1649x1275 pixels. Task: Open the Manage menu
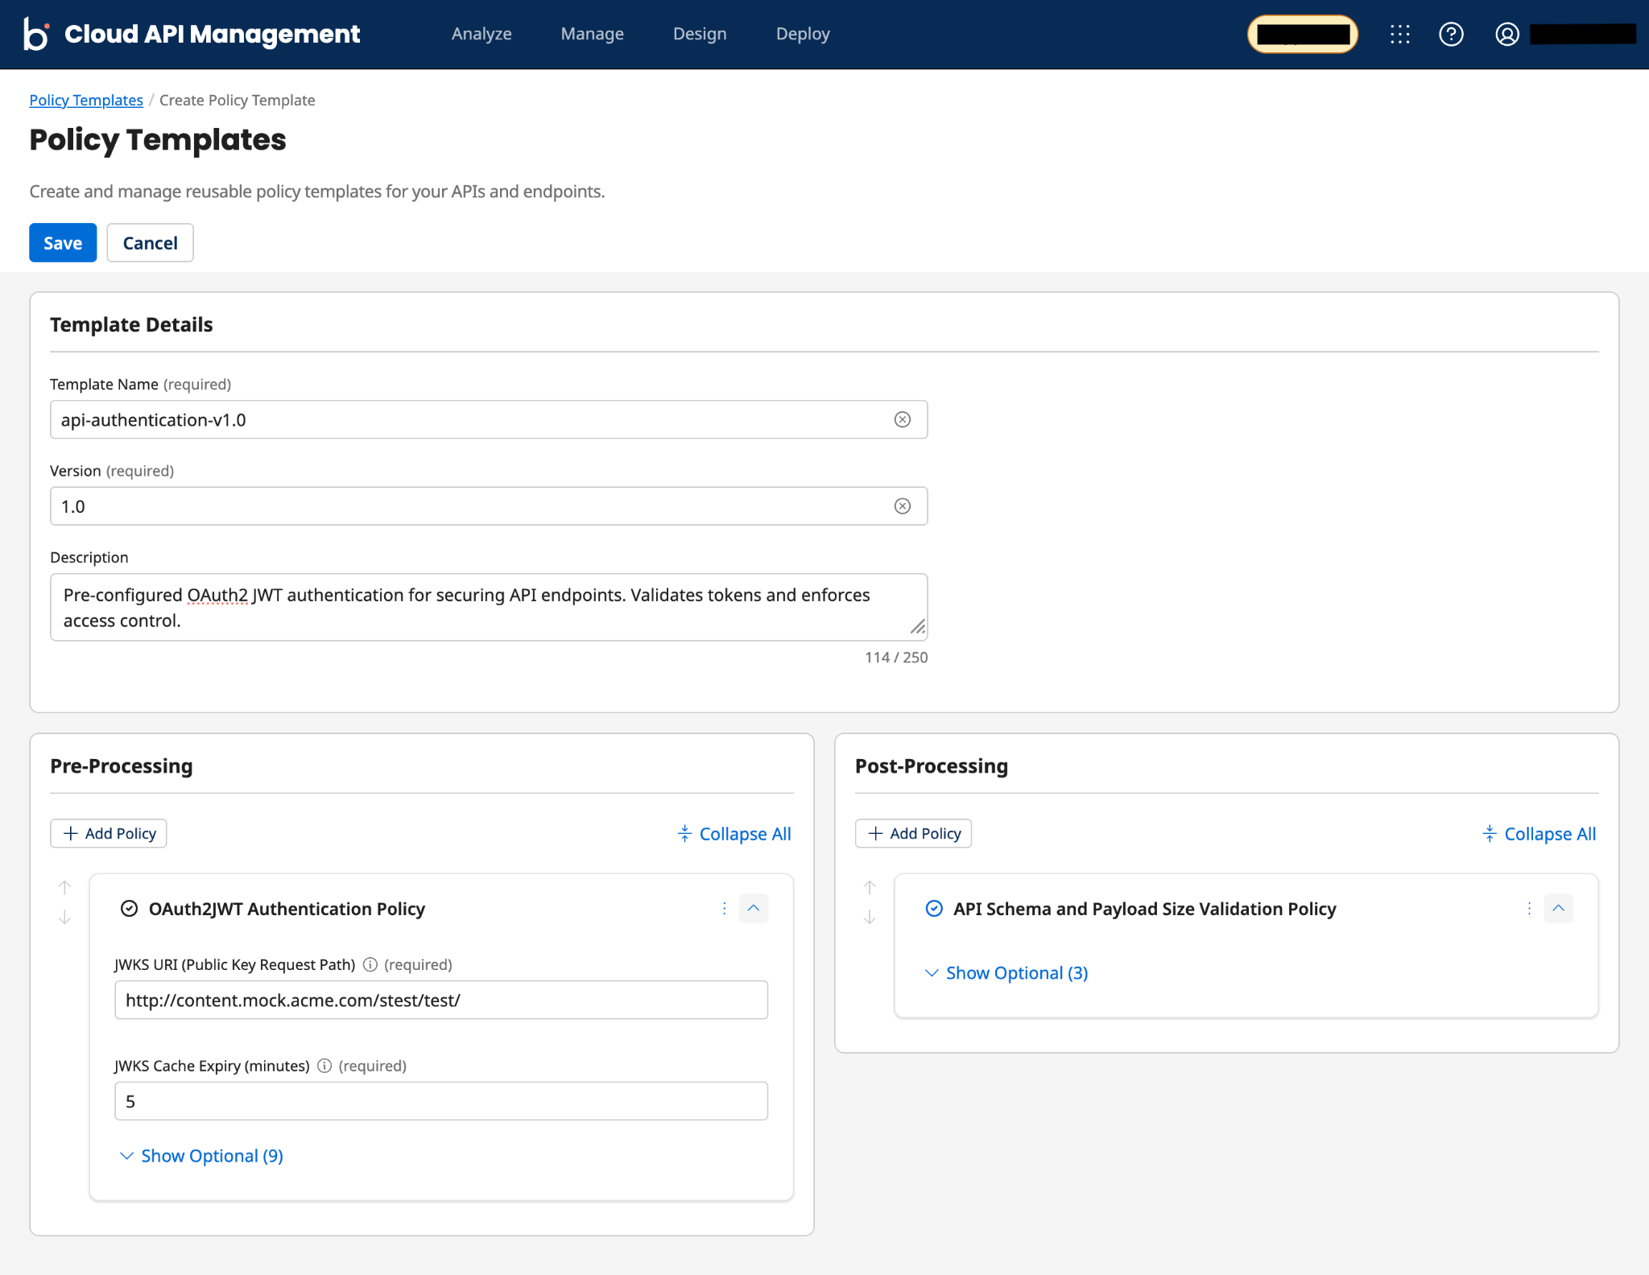[593, 34]
